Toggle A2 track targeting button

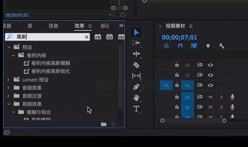click(x=188, y=107)
